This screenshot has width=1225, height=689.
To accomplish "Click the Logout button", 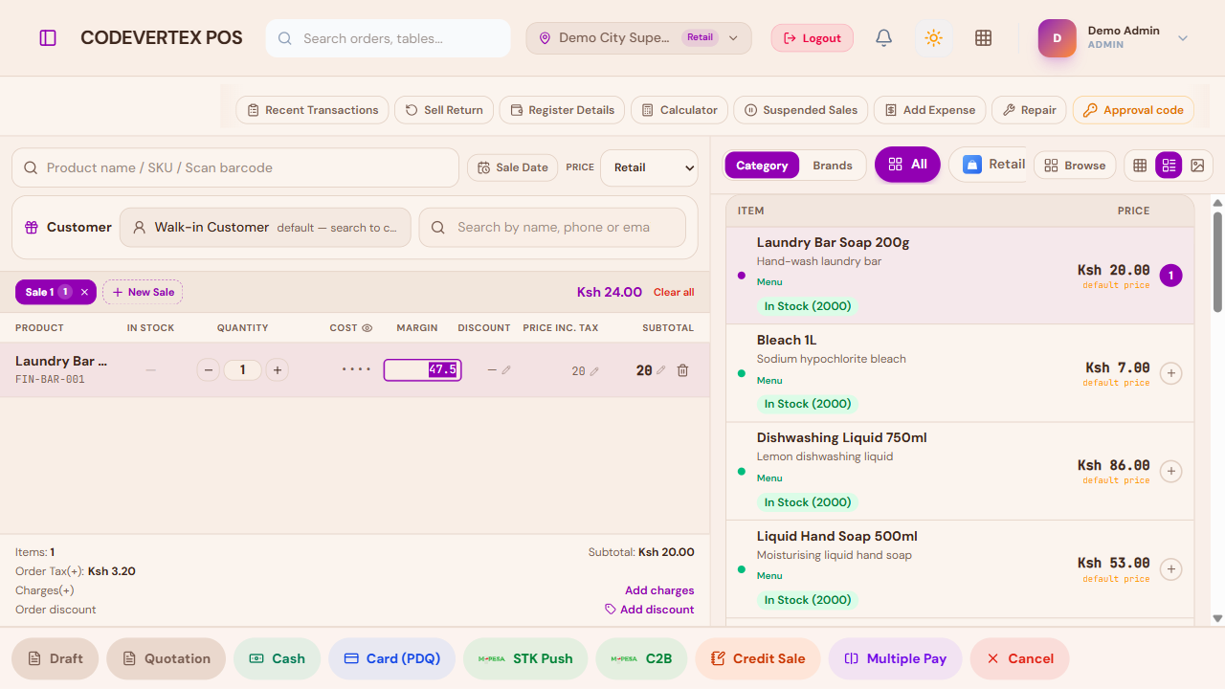I will (x=813, y=38).
